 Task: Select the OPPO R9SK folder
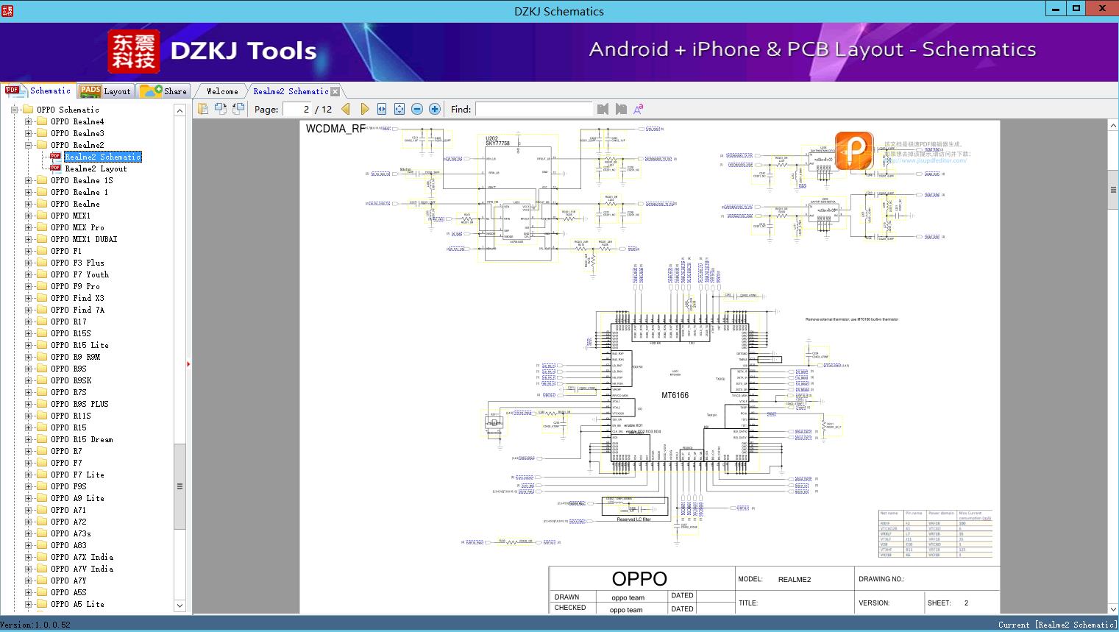(x=71, y=380)
